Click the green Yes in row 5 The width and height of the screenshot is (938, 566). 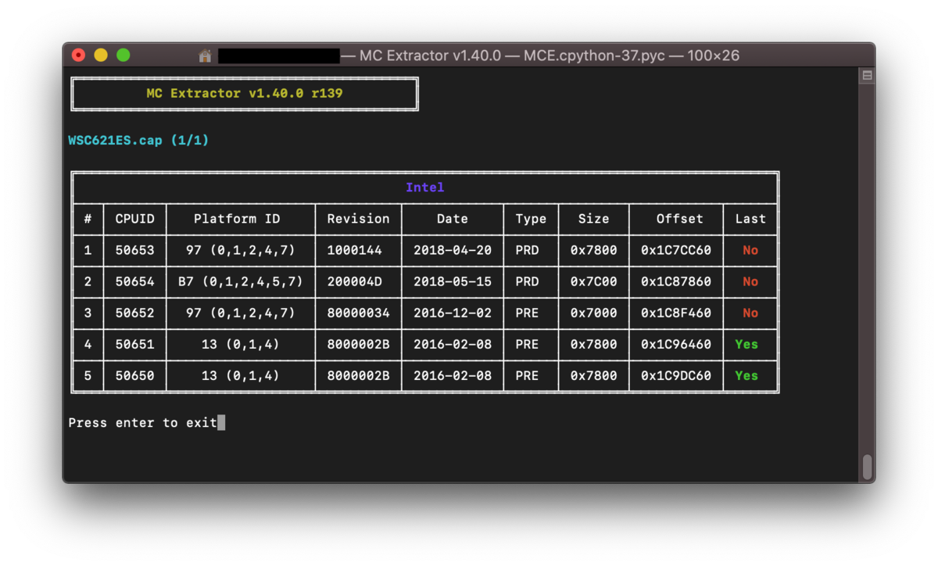point(746,375)
